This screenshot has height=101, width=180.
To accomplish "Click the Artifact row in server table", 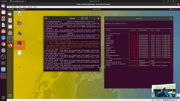I will point(138,35).
